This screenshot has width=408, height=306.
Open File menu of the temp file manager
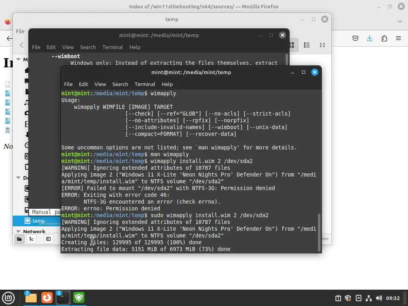point(20,31)
